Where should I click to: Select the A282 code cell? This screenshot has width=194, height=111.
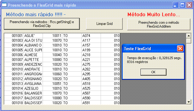click(x=91, y=69)
